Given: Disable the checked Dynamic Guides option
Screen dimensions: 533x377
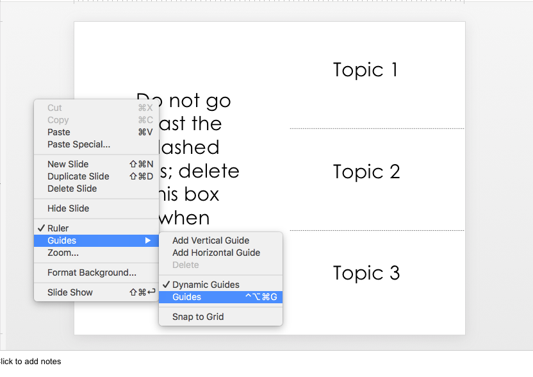Looking at the screenshot, I should coord(206,285).
